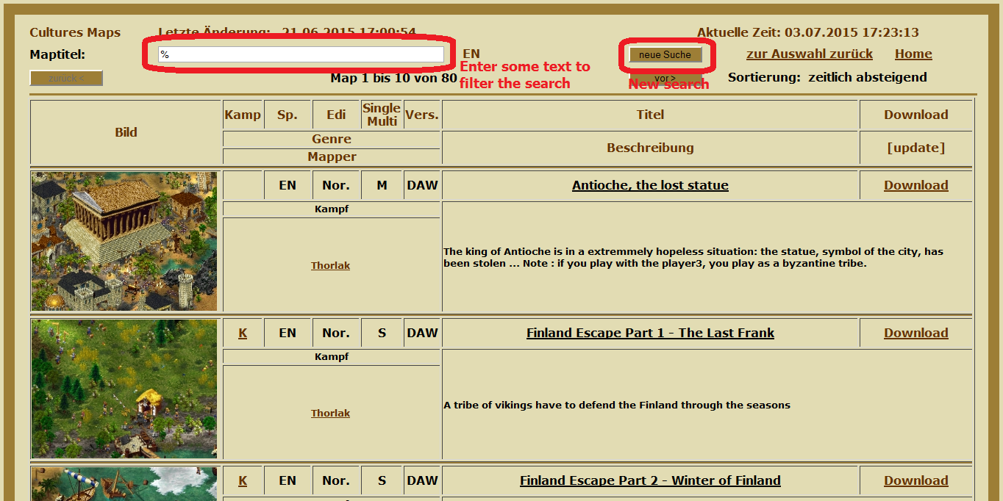Click the Mapper header cell
This screenshot has height=501, width=1003.
(x=332, y=156)
